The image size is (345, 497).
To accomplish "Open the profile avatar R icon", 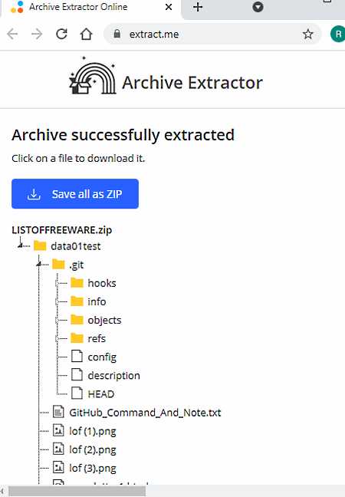I will 337,34.
